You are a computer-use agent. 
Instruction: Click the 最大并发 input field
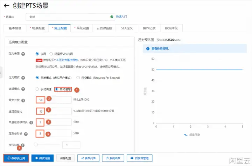[x=54, y=100]
